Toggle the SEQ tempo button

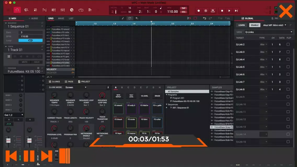pos(184,12)
